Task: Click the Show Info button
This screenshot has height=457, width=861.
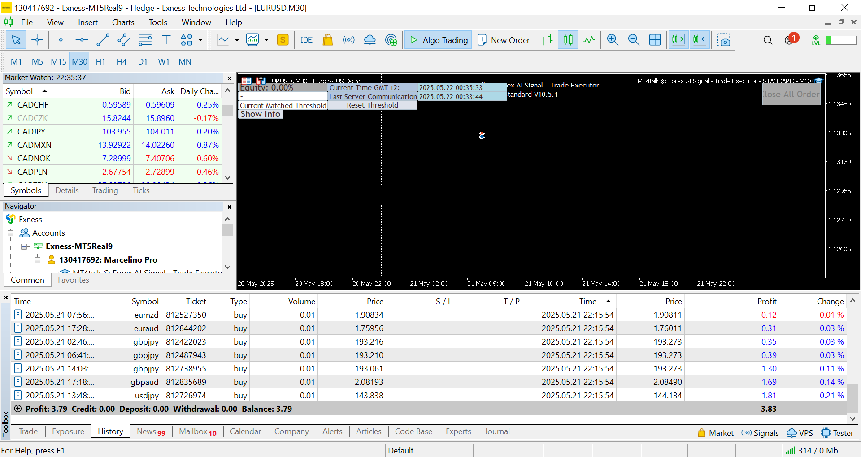Action: click(x=261, y=114)
